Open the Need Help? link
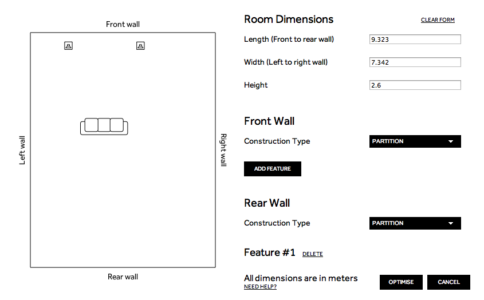This screenshot has height=300, width=484. coord(260,287)
